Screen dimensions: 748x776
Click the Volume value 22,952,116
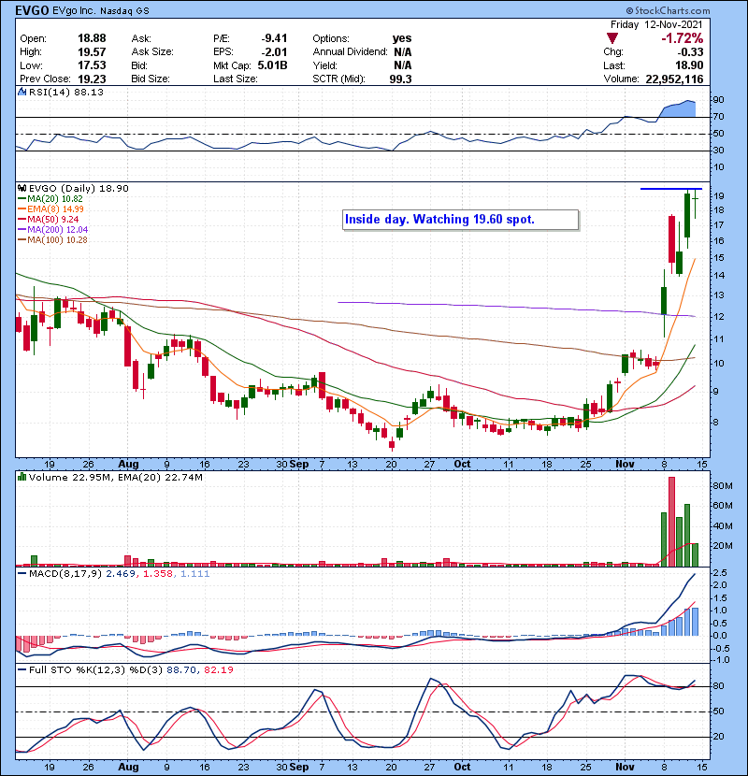tap(674, 79)
